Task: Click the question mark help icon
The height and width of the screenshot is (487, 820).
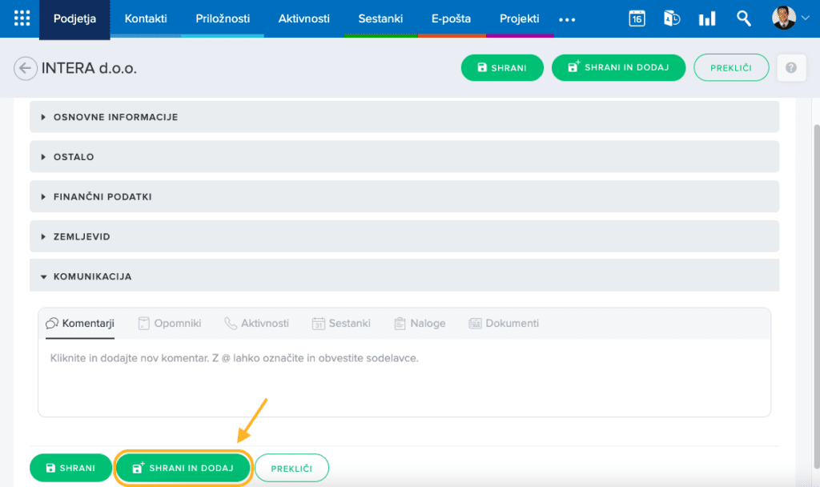Action: point(790,68)
